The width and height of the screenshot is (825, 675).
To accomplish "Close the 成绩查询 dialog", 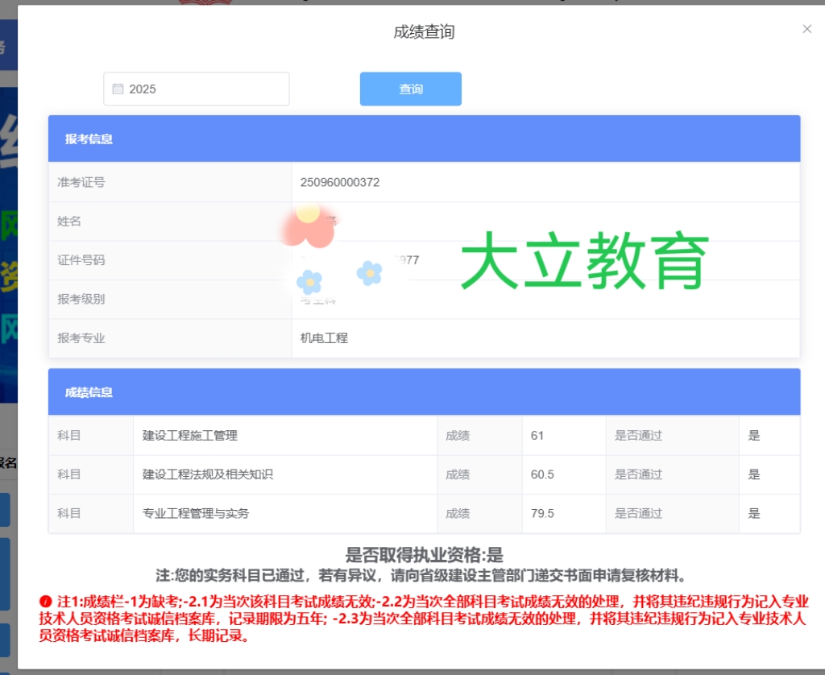I will pos(806,29).
